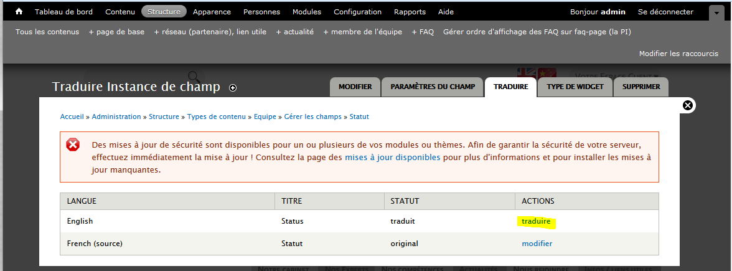732x271 pixels.
Task: Open the Structure admin menu
Action: [x=164, y=12]
